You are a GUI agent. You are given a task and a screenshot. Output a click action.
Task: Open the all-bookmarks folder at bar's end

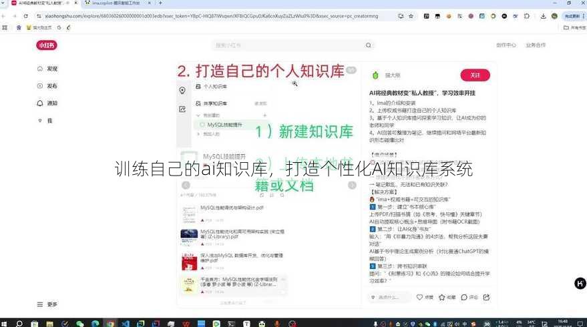tap(575, 27)
